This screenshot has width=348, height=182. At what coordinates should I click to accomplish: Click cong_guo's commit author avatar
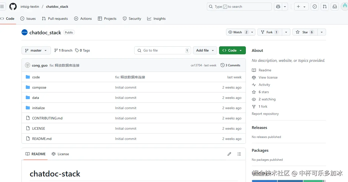pyautogui.click(x=28, y=65)
